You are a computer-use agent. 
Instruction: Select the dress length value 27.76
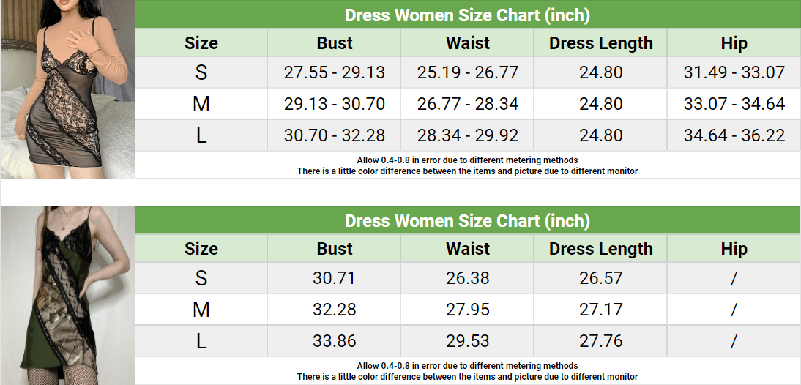tap(600, 341)
